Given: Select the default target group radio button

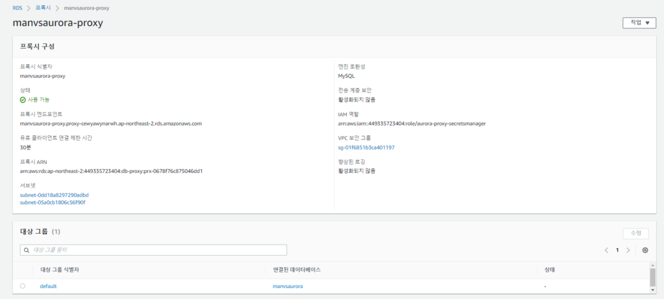Looking at the screenshot, I should coord(23,285).
